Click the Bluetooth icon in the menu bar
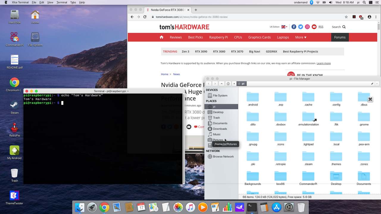381x214 pixels. [x=312, y=2]
